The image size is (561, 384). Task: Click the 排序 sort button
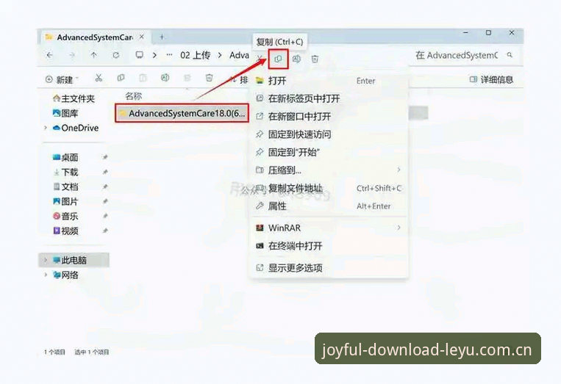point(239,79)
